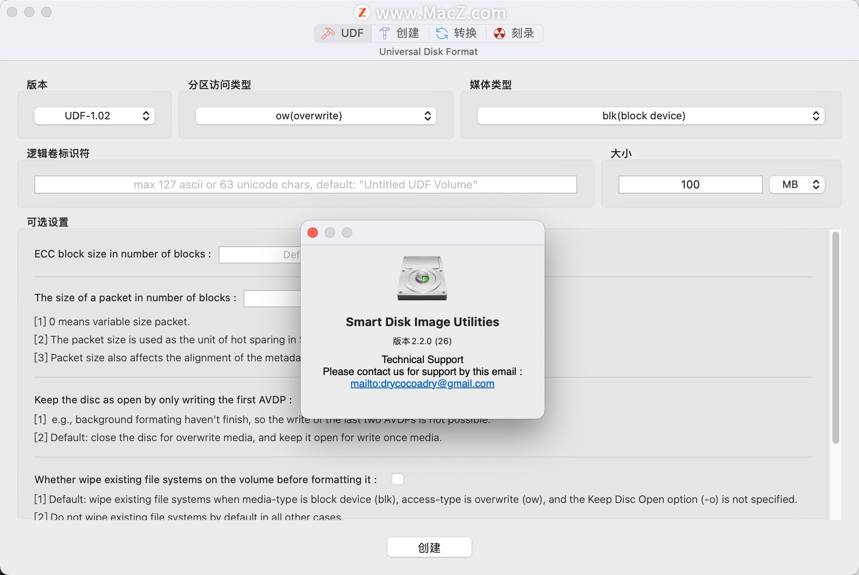
Task: Click the 大小 label
Action: click(621, 153)
